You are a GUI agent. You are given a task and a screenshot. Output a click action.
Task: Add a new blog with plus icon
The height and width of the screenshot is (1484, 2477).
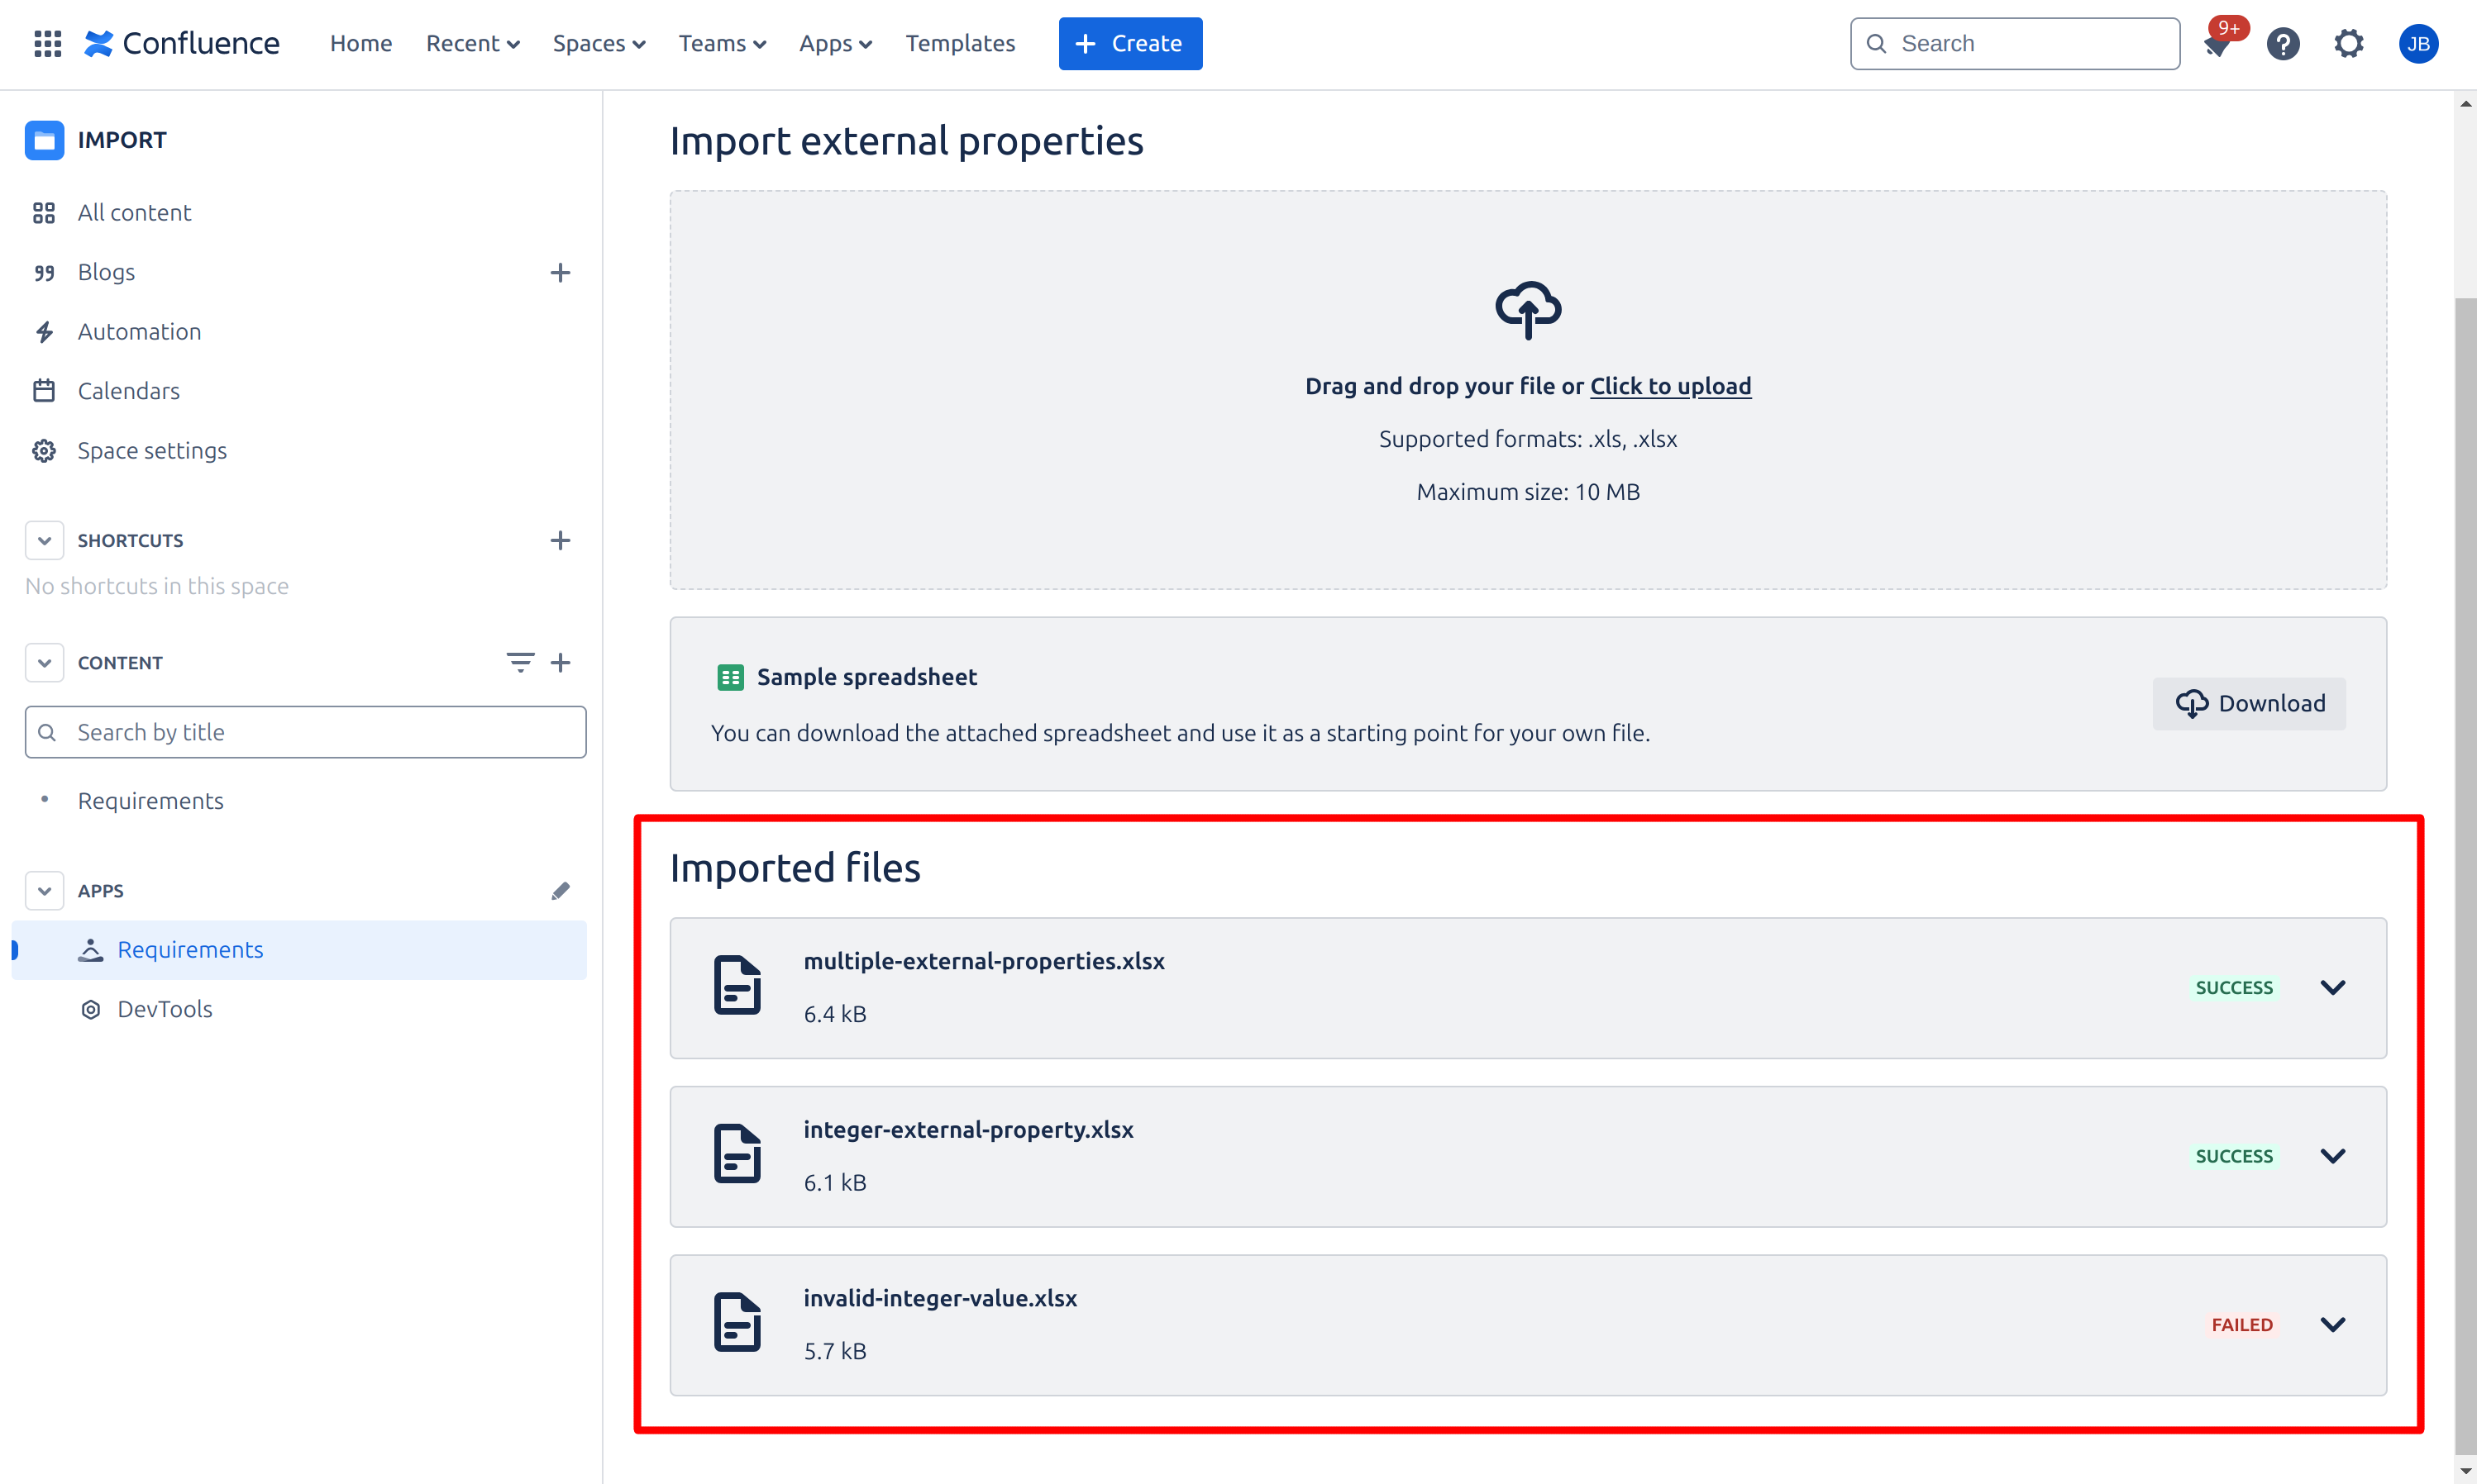(x=561, y=273)
